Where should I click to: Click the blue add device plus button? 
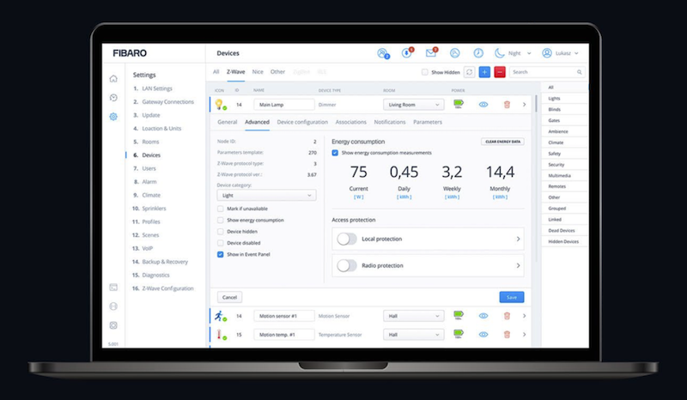click(x=484, y=72)
